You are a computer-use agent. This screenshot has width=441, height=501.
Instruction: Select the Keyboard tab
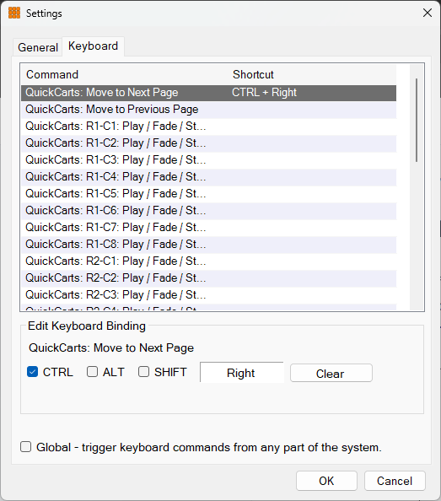(x=93, y=46)
